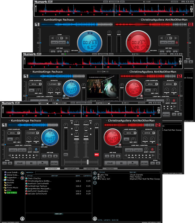Click the search input field in browser

[x=63, y=173]
